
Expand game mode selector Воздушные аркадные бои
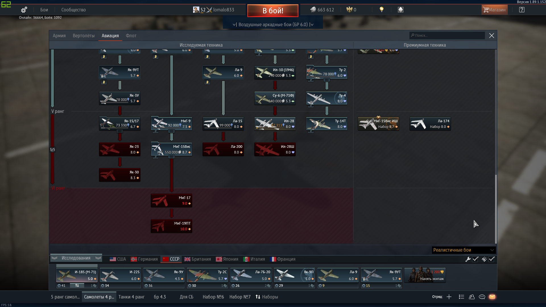click(x=273, y=24)
